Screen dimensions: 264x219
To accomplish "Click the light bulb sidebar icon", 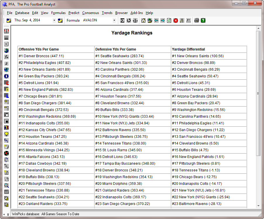I will coord(6,134).
